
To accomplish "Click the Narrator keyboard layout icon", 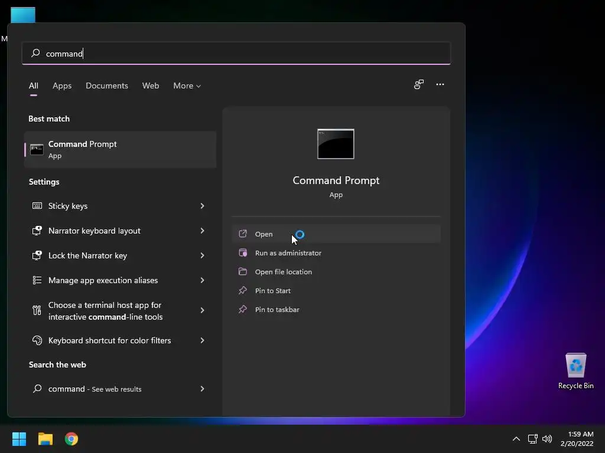I will 37,231.
